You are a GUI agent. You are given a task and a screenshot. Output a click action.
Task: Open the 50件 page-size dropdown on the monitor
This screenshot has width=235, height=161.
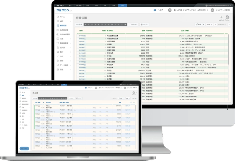[209, 24]
